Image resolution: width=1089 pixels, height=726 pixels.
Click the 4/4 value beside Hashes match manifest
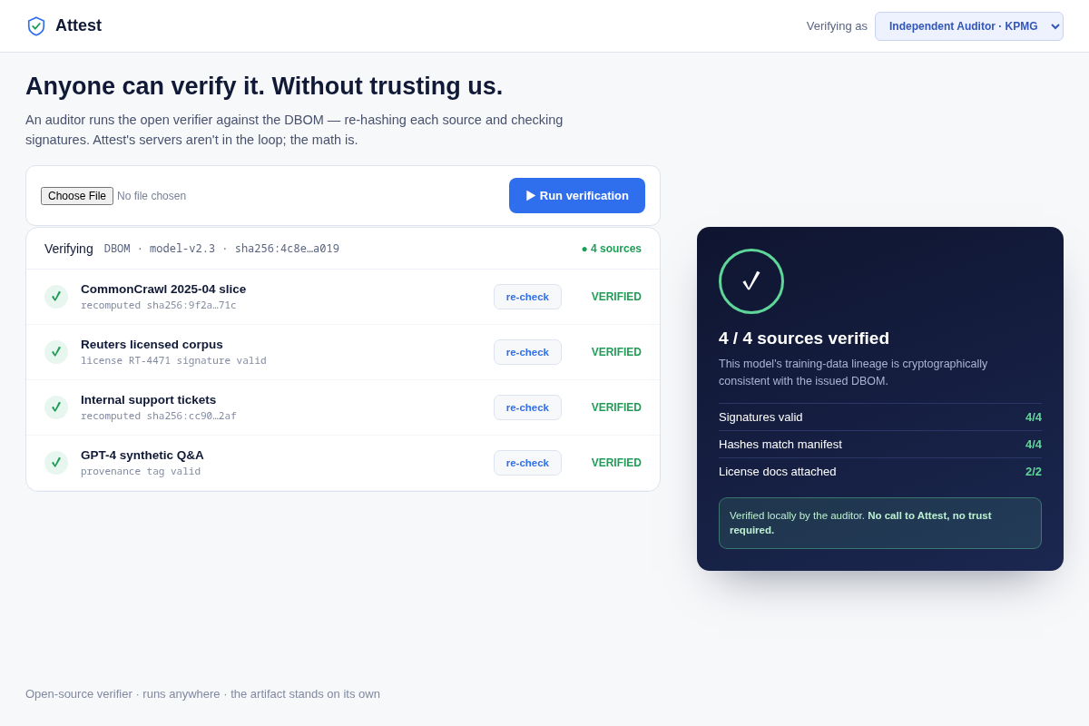1034,445
